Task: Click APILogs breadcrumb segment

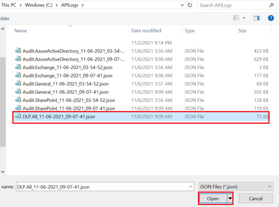Action: point(70,5)
